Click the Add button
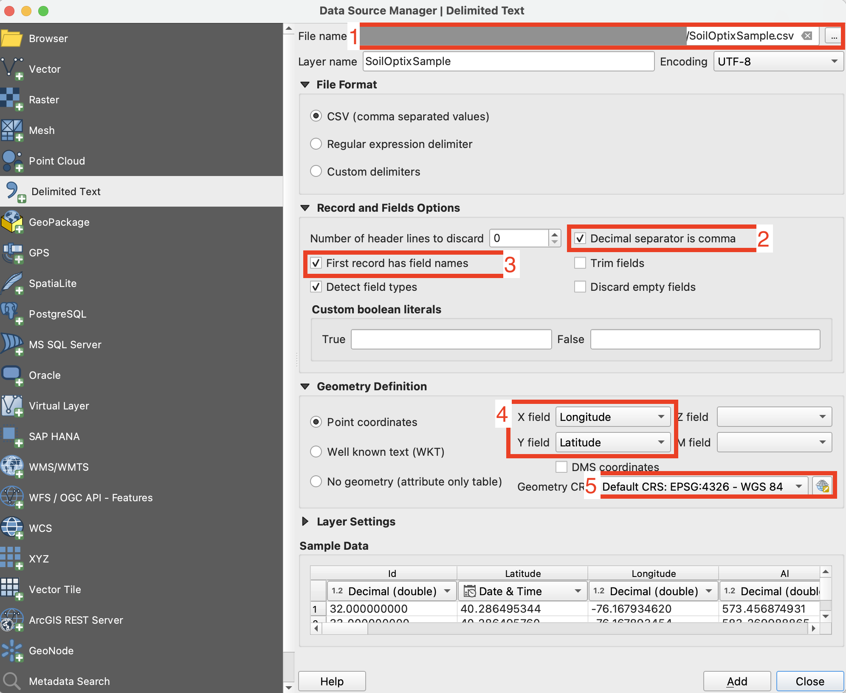846x693 pixels. click(x=737, y=681)
